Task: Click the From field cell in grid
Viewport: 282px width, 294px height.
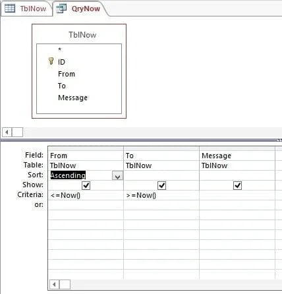Action: click(x=86, y=156)
